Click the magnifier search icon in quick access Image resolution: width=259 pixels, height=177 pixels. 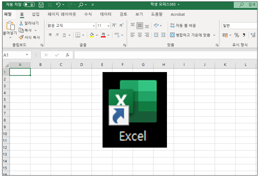[x=80, y=5]
